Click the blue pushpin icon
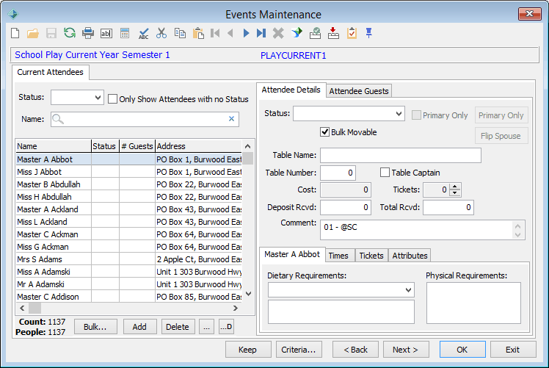The width and height of the screenshot is (549, 368). point(368,33)
